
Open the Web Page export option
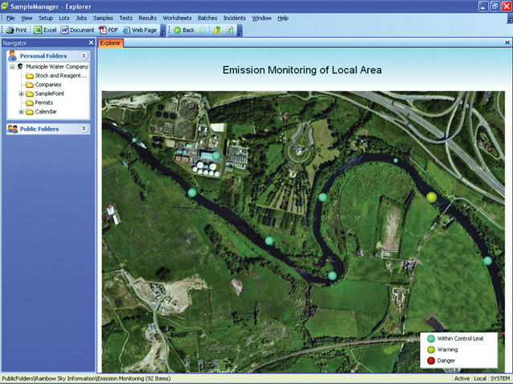(x=139, y=30)
